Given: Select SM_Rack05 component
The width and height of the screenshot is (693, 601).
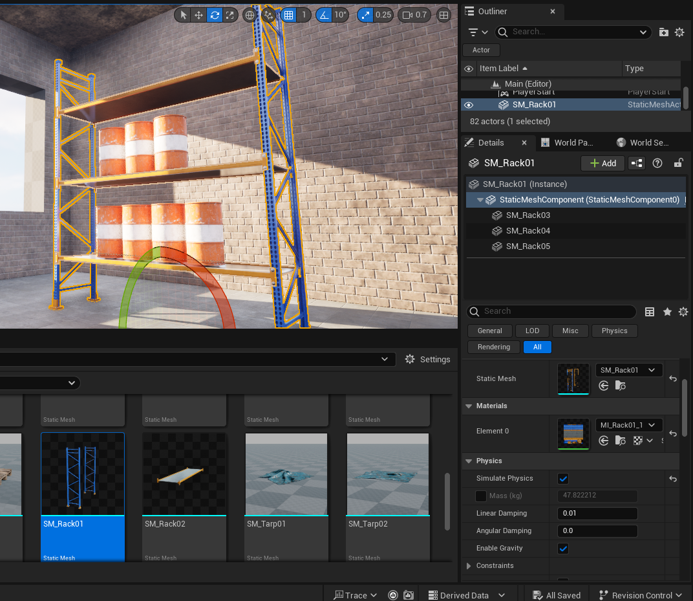Looking at the screenshot, I should 576,246.
